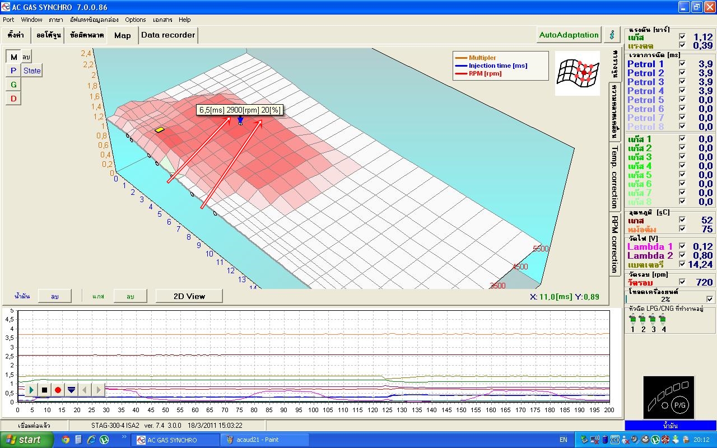Click the 3D mesh map icon
This screenshot has width=717, height=448.
tap(578, 73)
